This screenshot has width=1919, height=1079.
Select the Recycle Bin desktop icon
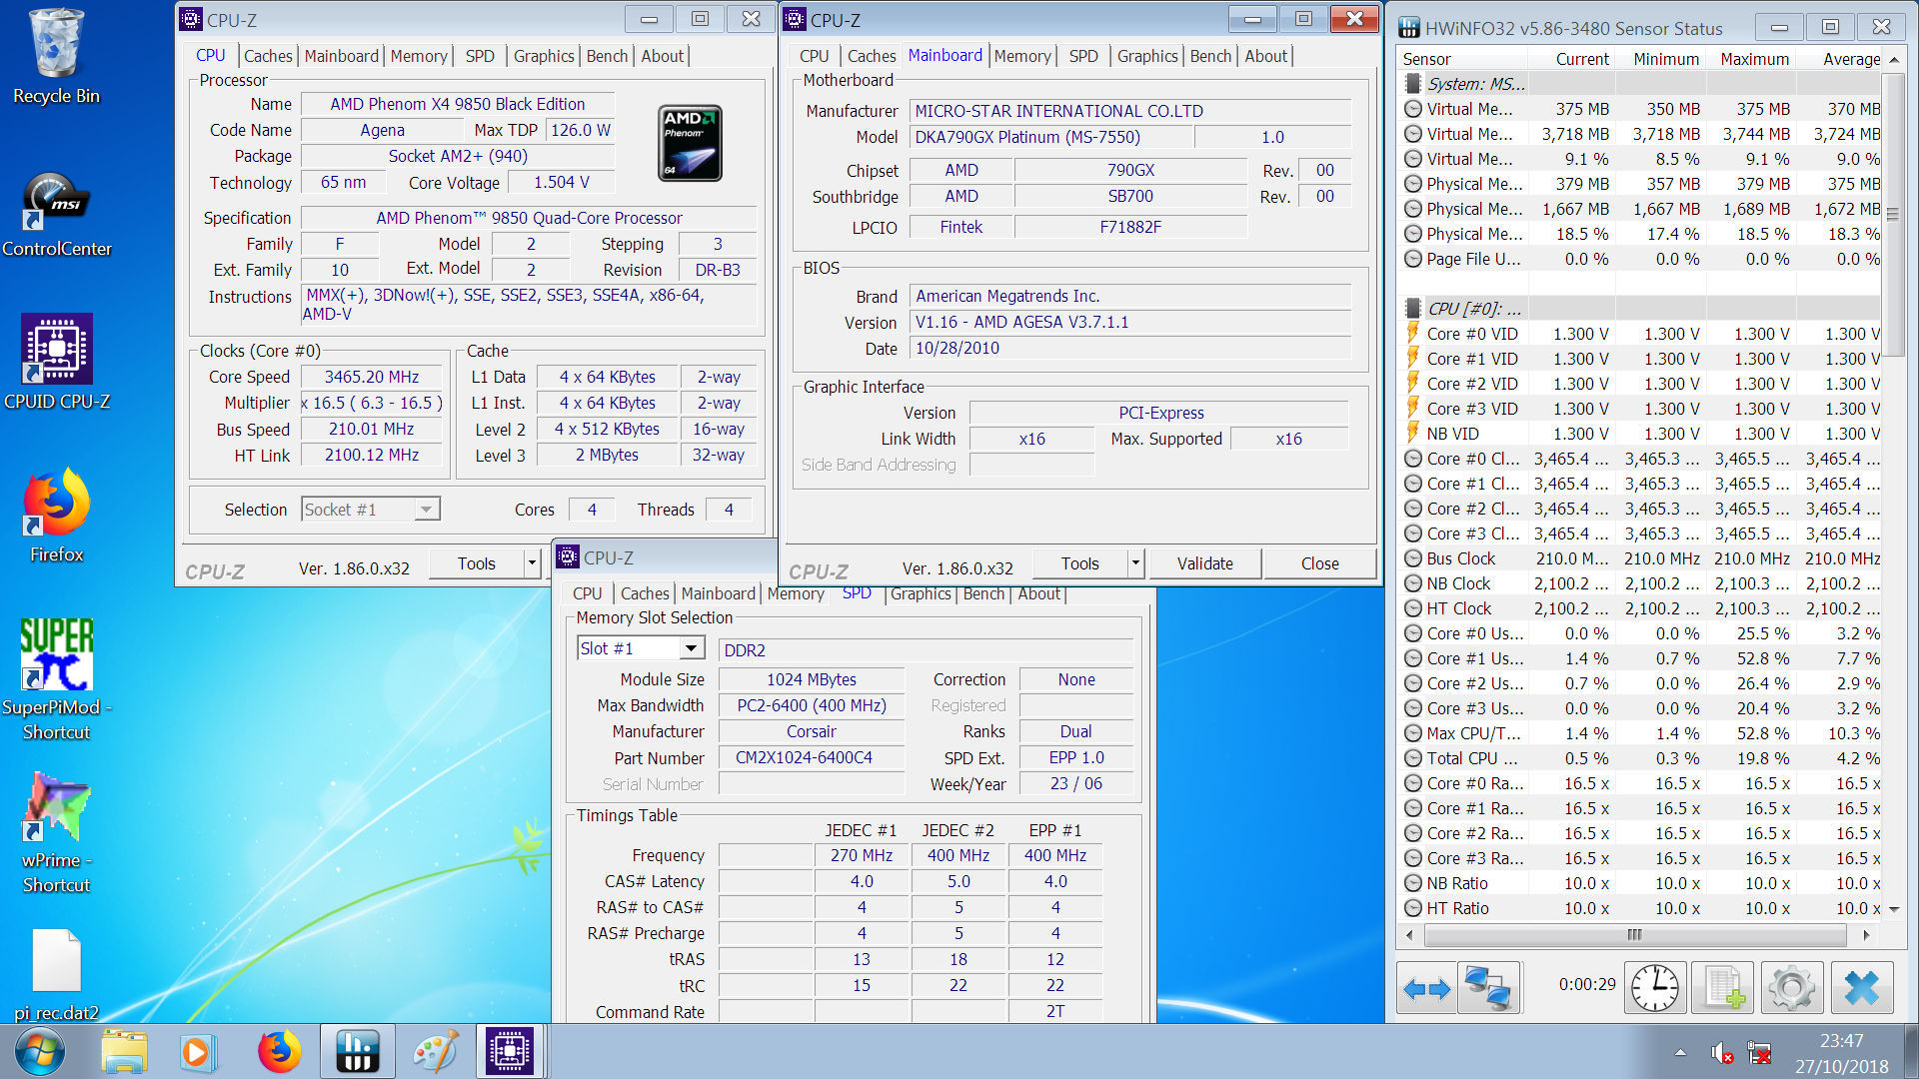(x=56, y=57)
